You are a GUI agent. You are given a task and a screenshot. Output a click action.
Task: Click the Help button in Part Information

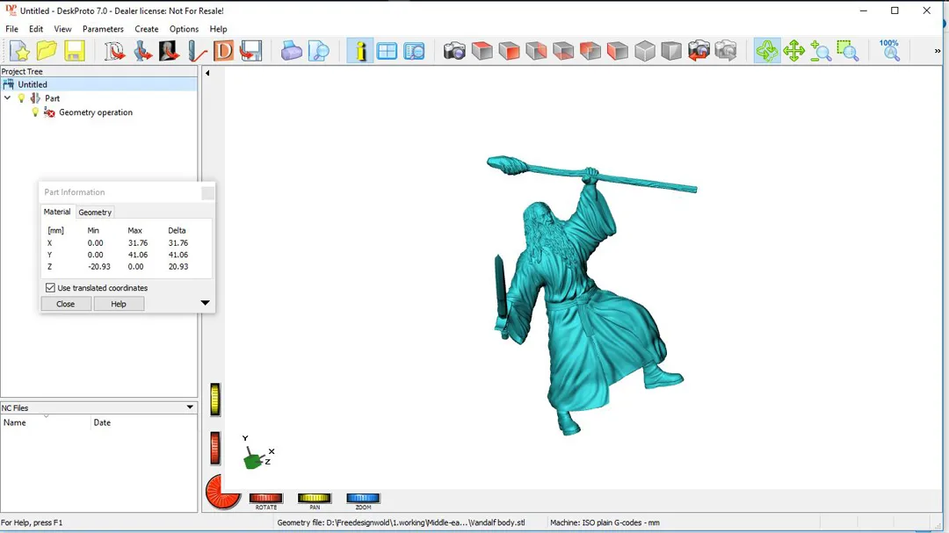pyautogui.click(x=119, y=304)
